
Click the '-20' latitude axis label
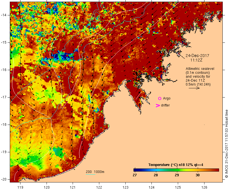click(x=4, y=179)
